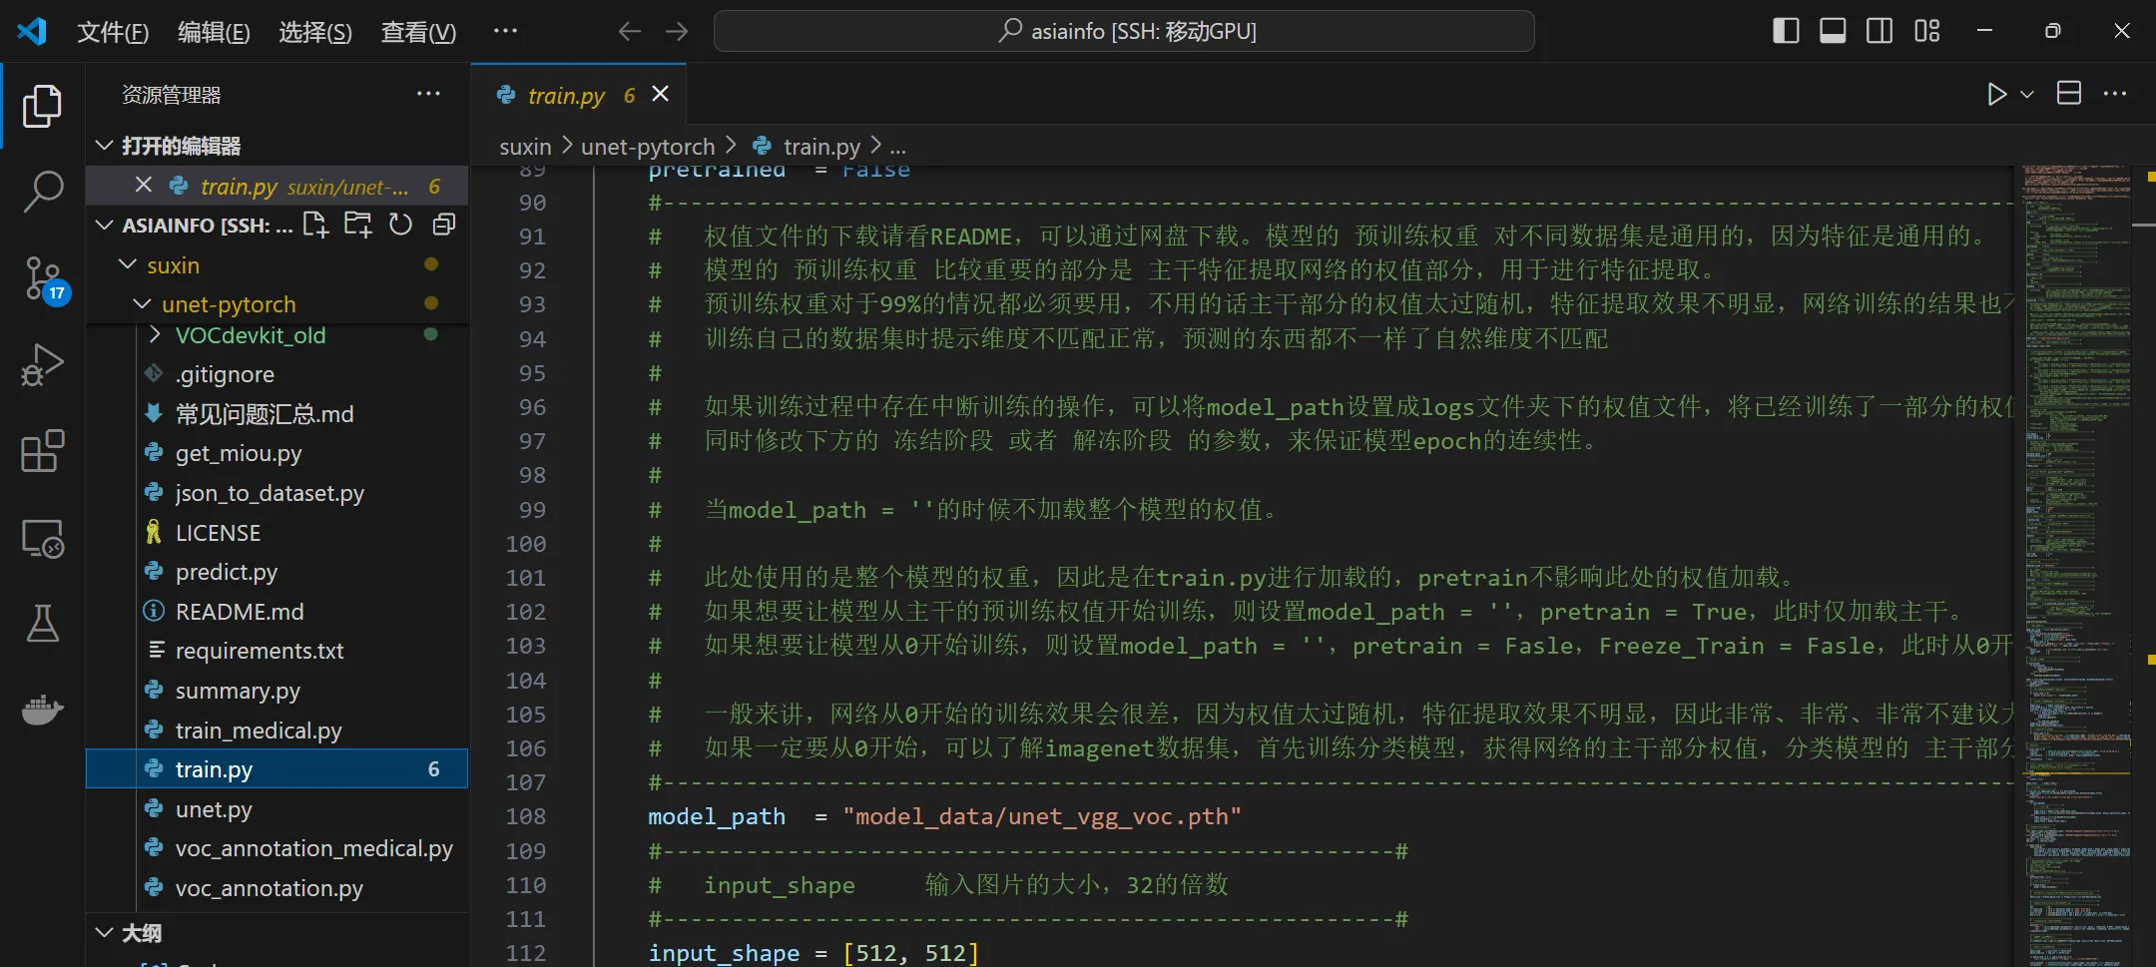
Task: Open the 查看(V) menu
Action: tap(418, 31)
